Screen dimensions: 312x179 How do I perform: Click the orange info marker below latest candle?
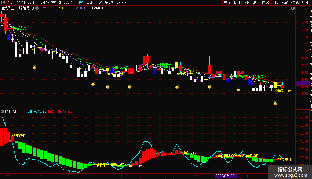pos(275,103)
